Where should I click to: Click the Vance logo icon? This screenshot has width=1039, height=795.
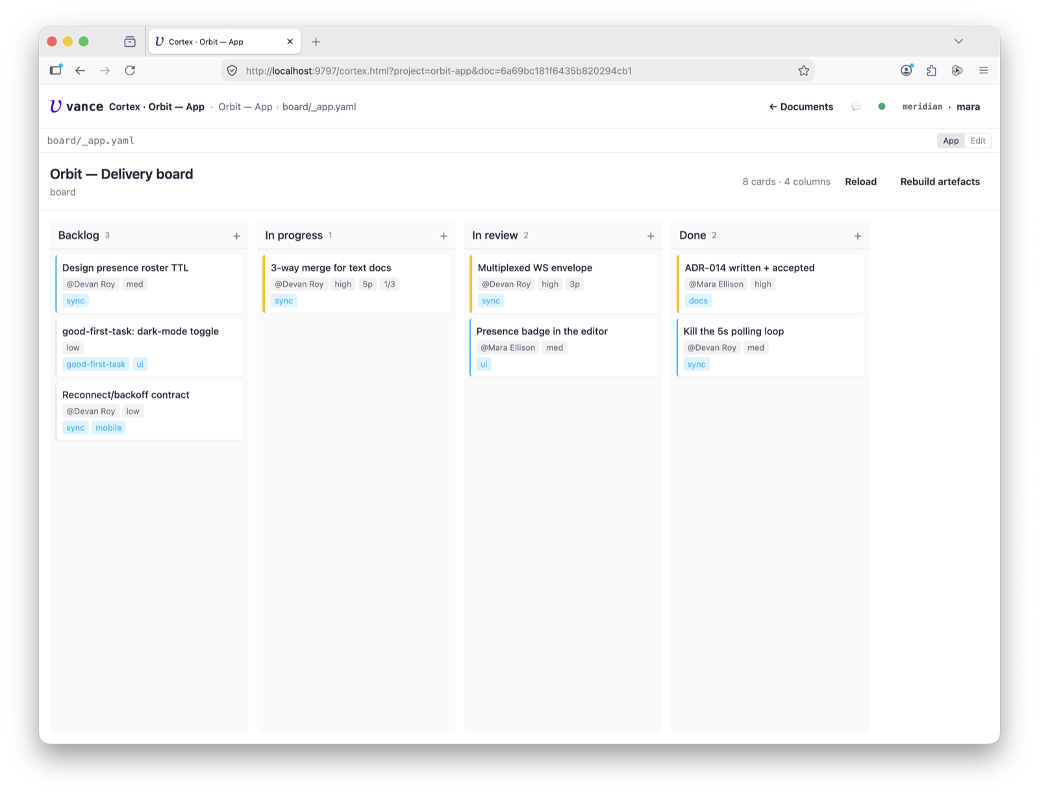[56, 107]
